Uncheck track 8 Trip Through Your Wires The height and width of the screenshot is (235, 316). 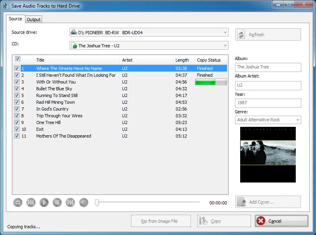click(x=17, y=116)
